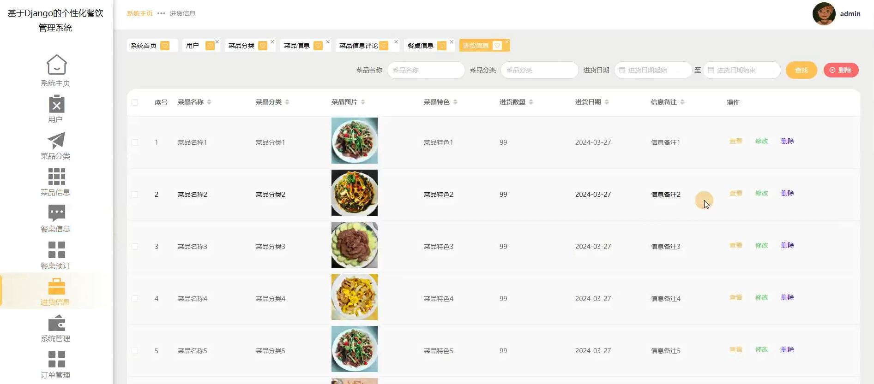The height and width of the screenshot is (384, 874).
Task: Click 修改 link for 菜品名称4 row
Action: click(x=762, y=297)
